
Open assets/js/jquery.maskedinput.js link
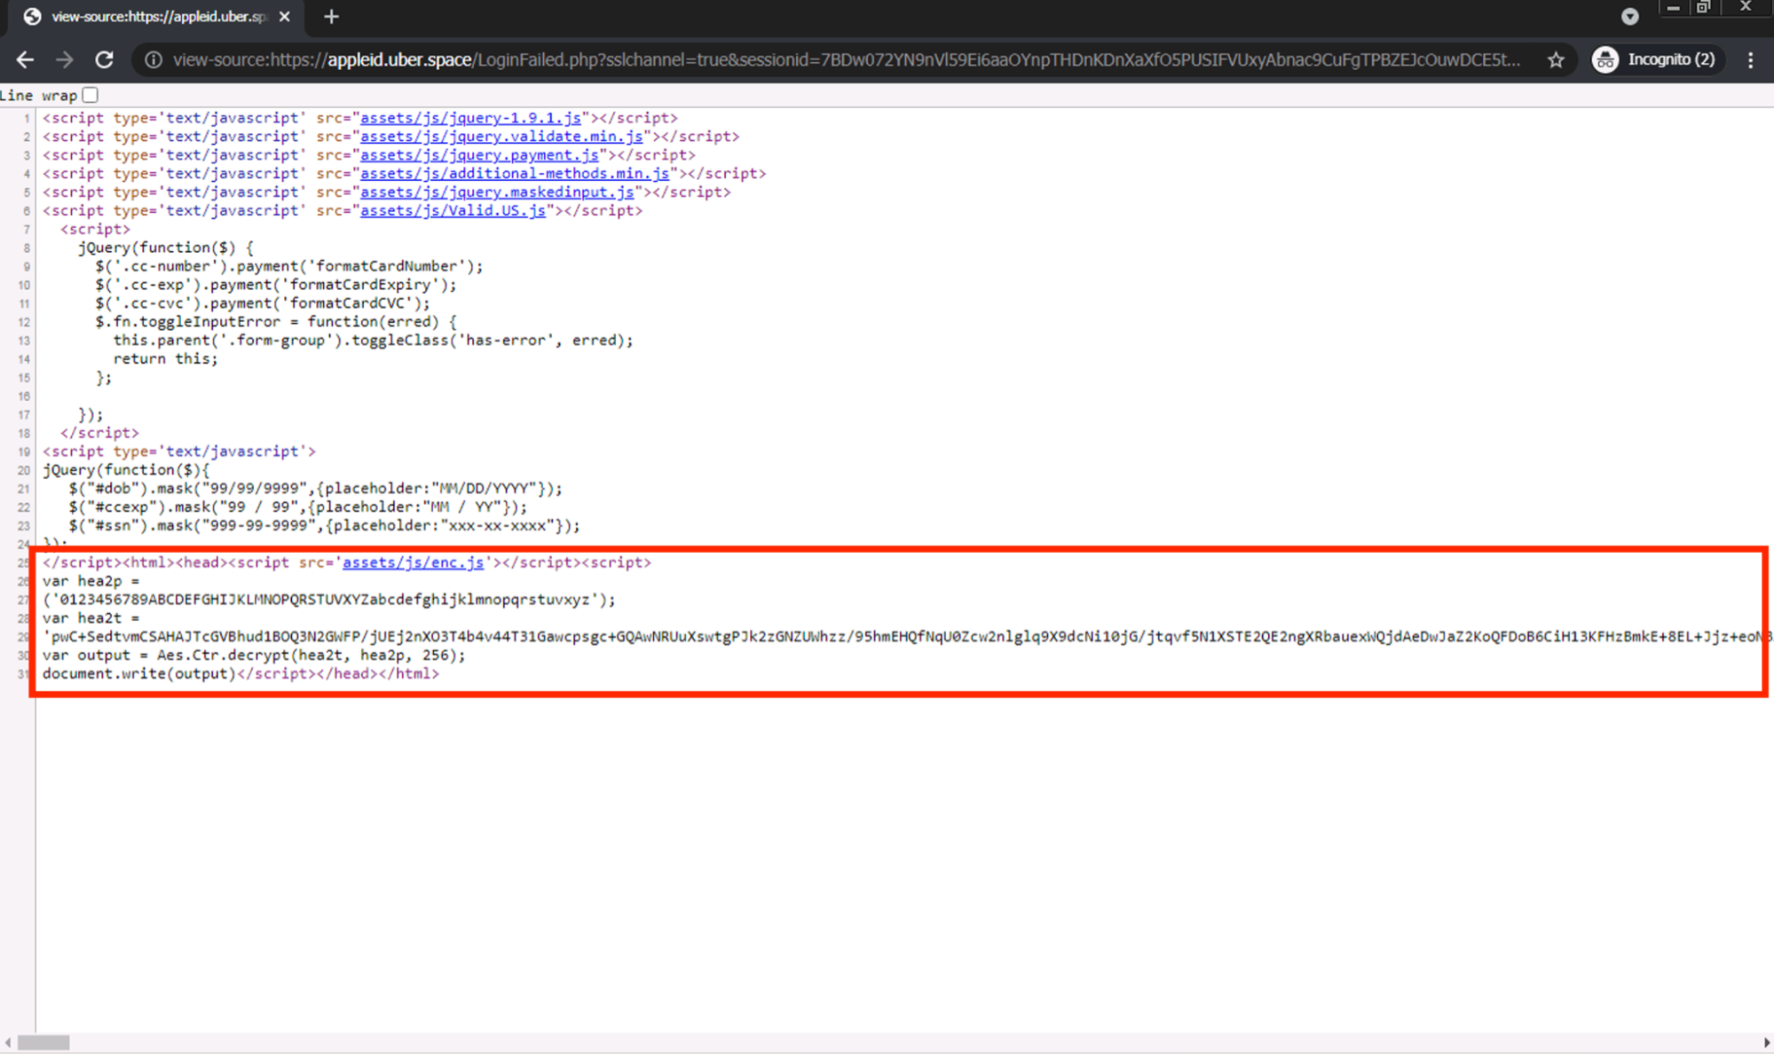(x=497, y=193)
